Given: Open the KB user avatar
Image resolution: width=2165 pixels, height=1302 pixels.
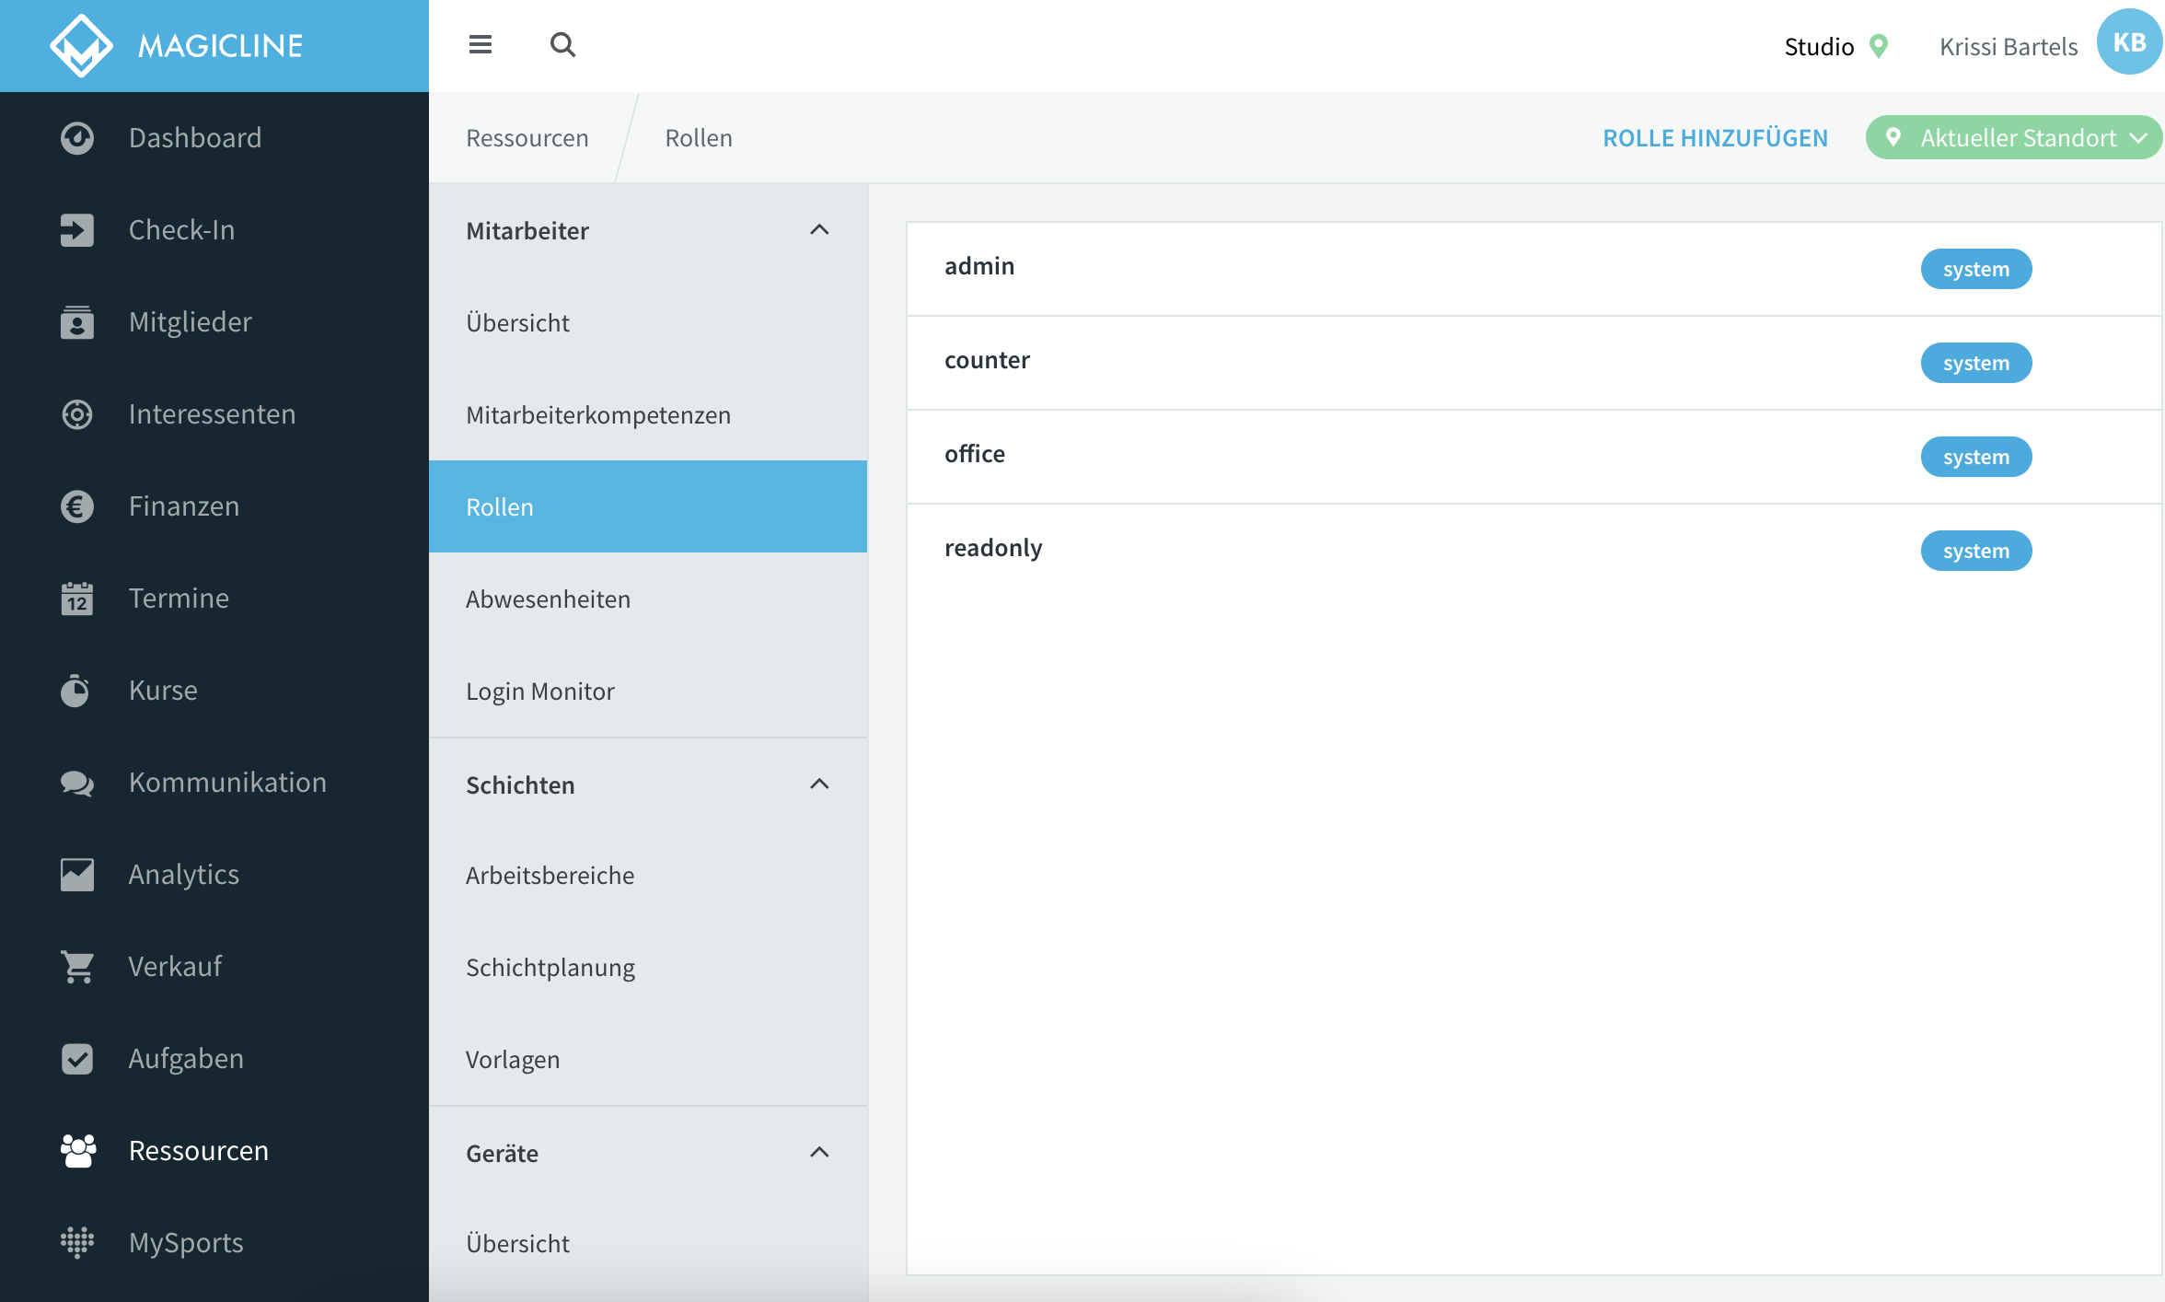Looking at the screenshot, I should pyautogui.click(x=2129, y=42).
